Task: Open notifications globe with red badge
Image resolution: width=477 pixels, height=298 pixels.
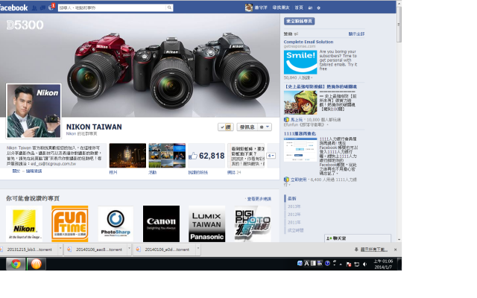Action: (x=51, y=7)
